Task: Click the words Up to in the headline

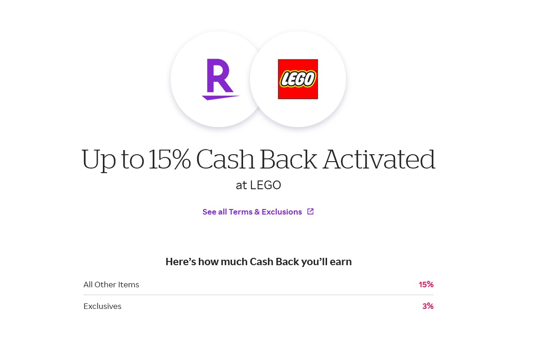Action: point(113,160)
